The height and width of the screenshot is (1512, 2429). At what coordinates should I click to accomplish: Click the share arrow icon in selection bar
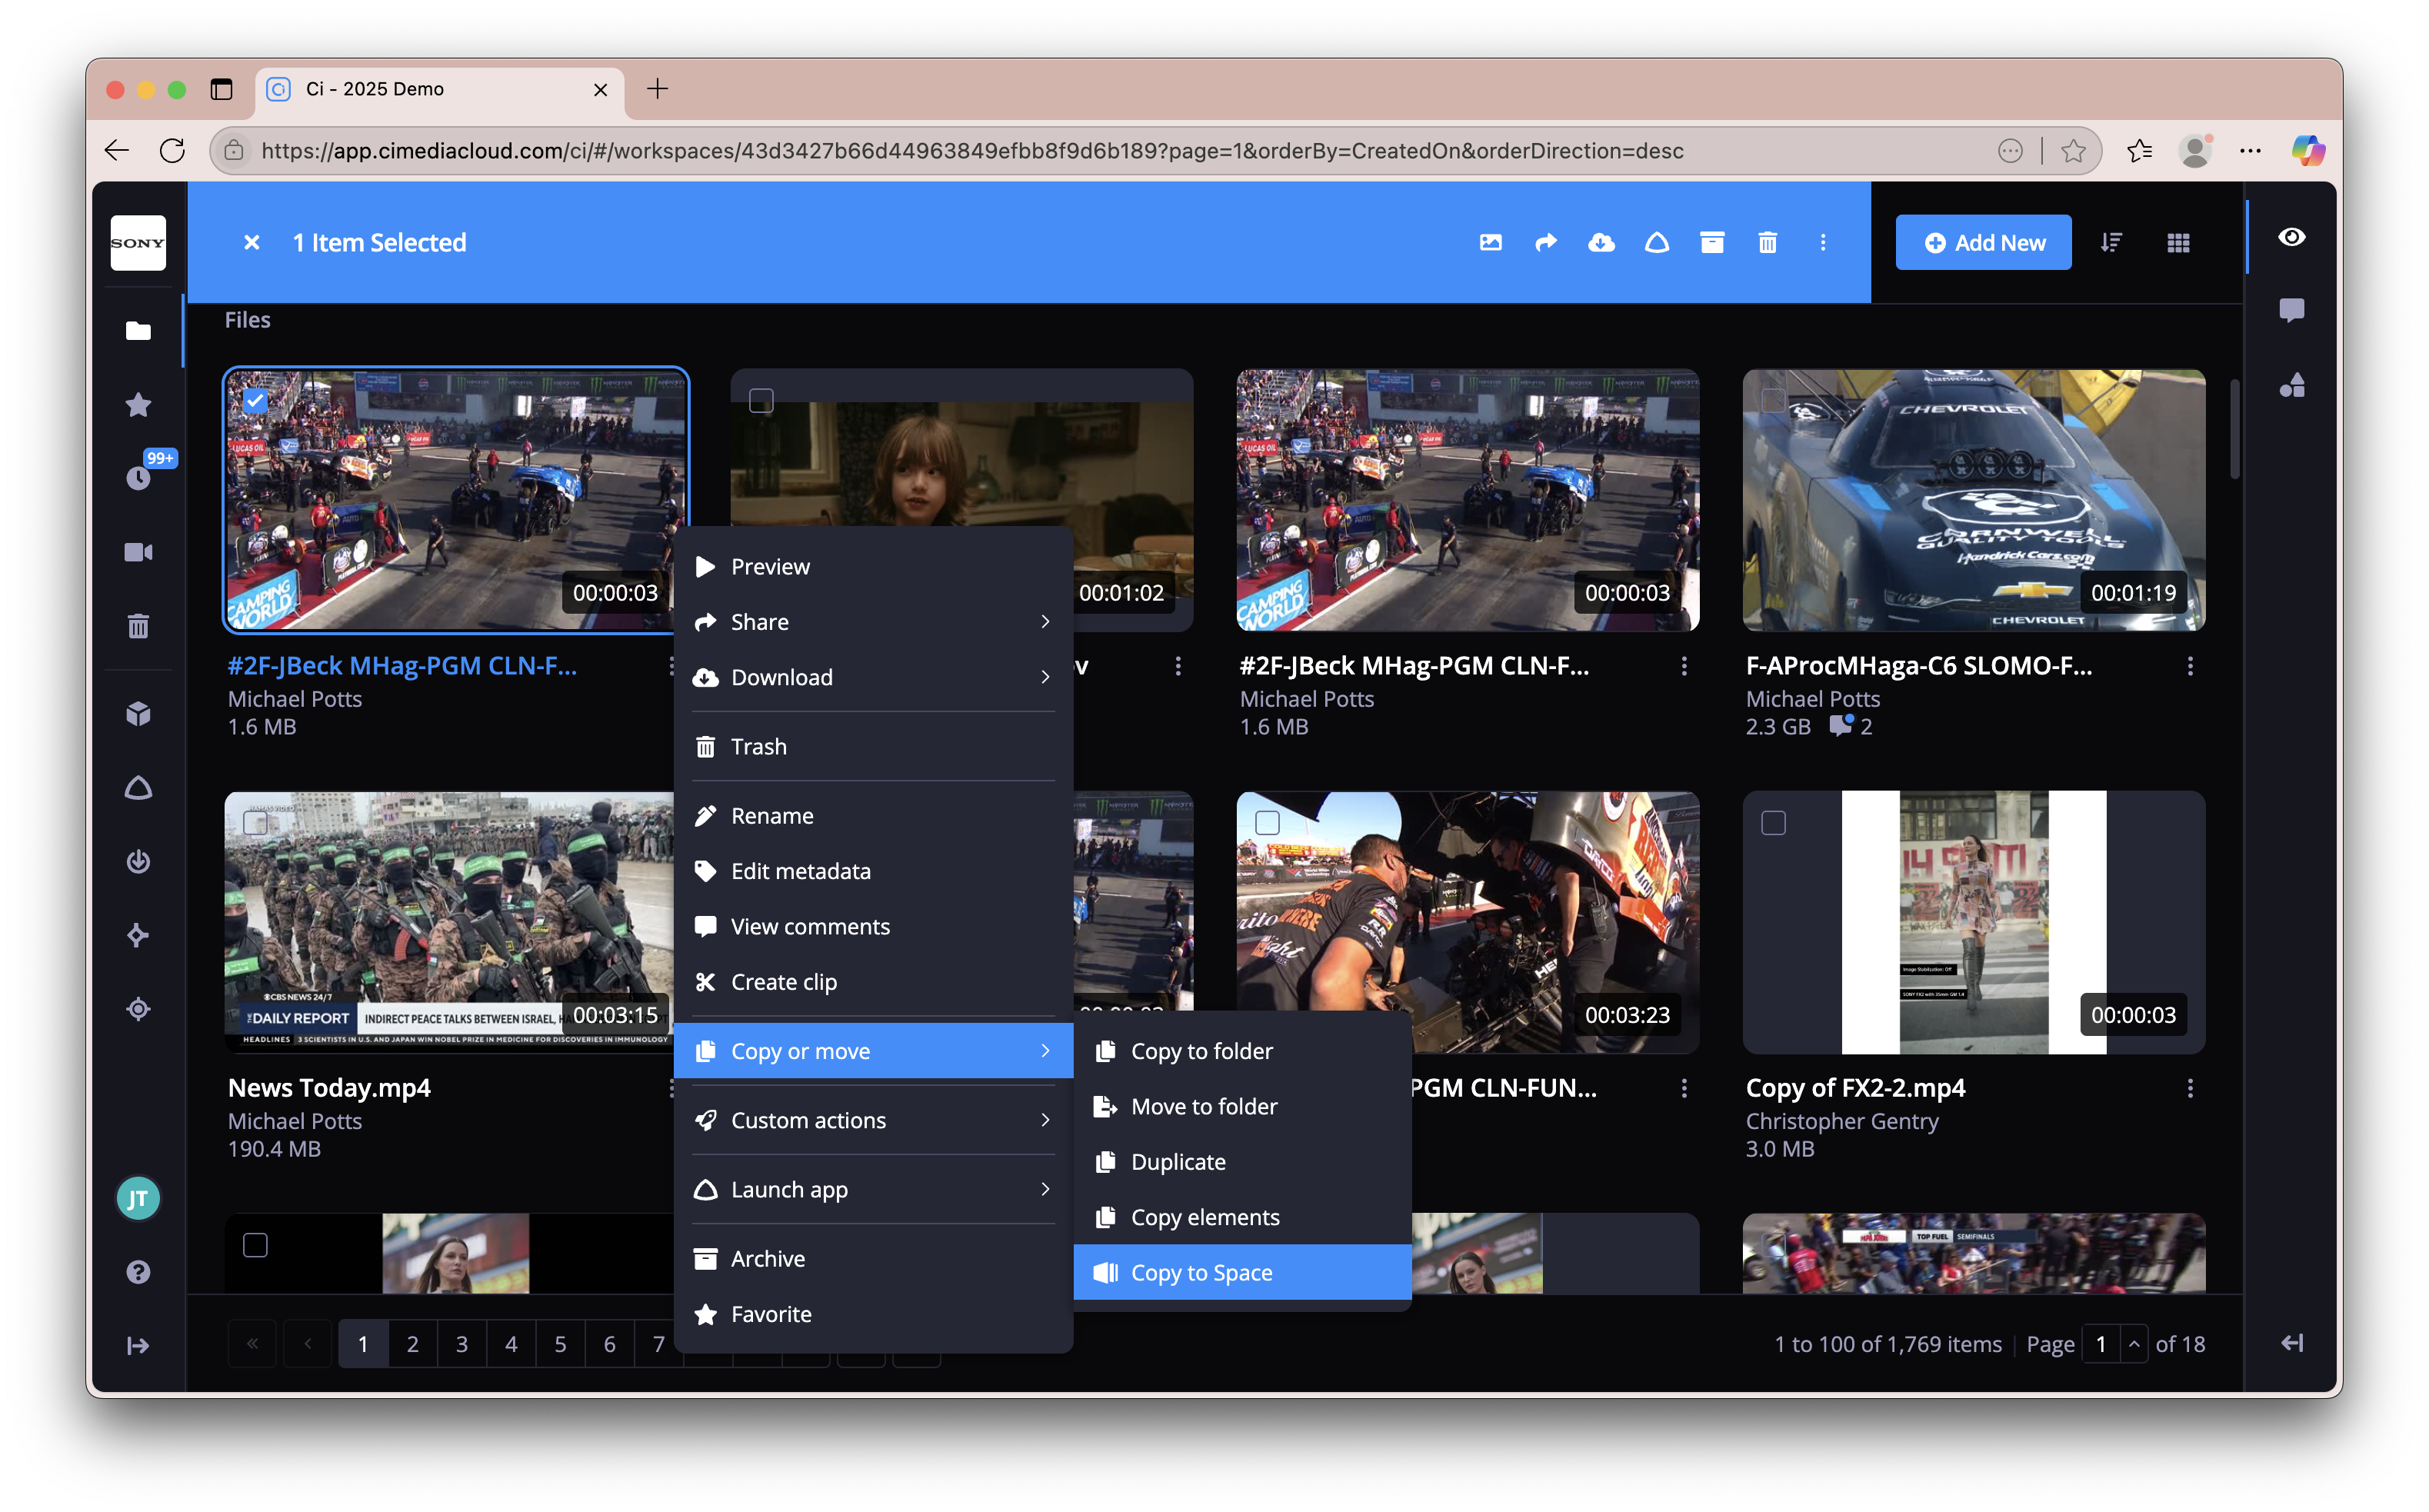click(1546, 242)
